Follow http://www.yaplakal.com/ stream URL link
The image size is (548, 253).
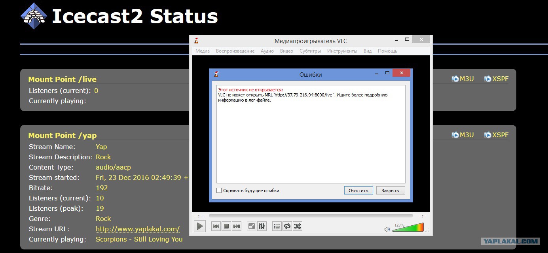[x=138, y=229]
